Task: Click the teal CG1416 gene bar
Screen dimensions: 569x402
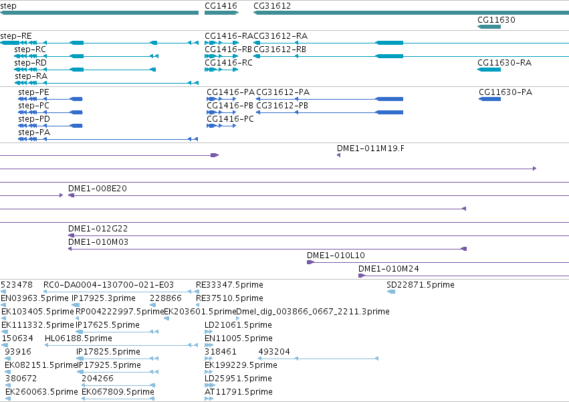Action: pos(221,13)
